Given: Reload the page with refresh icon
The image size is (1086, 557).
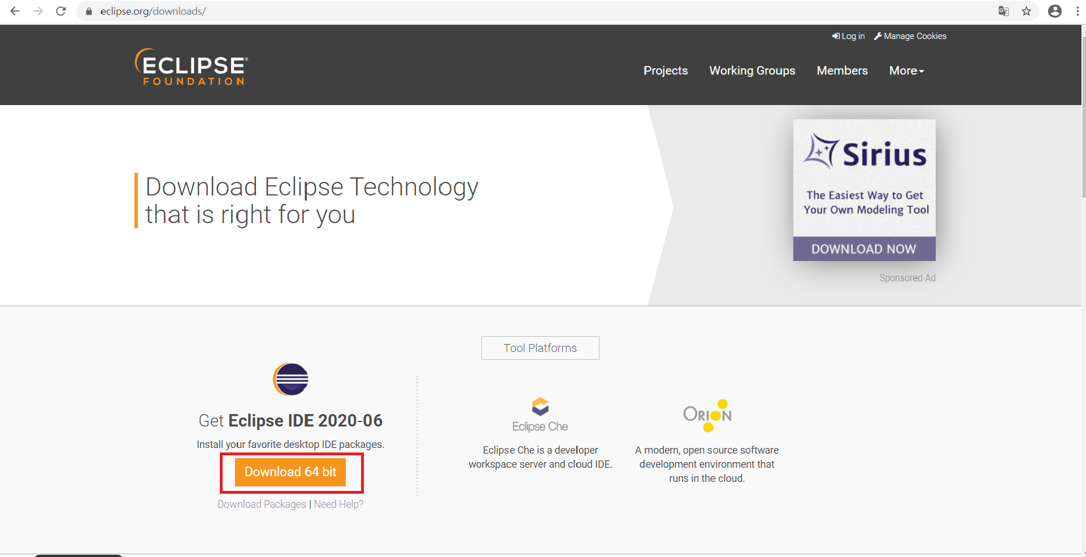Looking at the screenshot, I should pos(61,11).
